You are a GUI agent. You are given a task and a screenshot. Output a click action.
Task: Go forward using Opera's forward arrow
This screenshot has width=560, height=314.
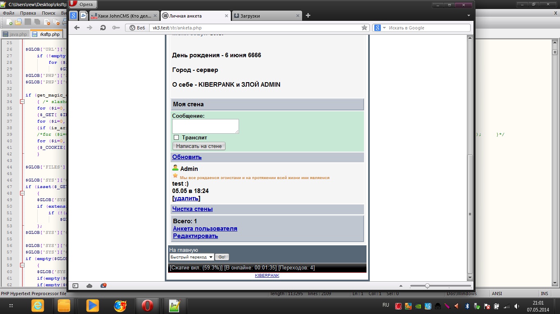pyautogui.click(x=90, y=28)
